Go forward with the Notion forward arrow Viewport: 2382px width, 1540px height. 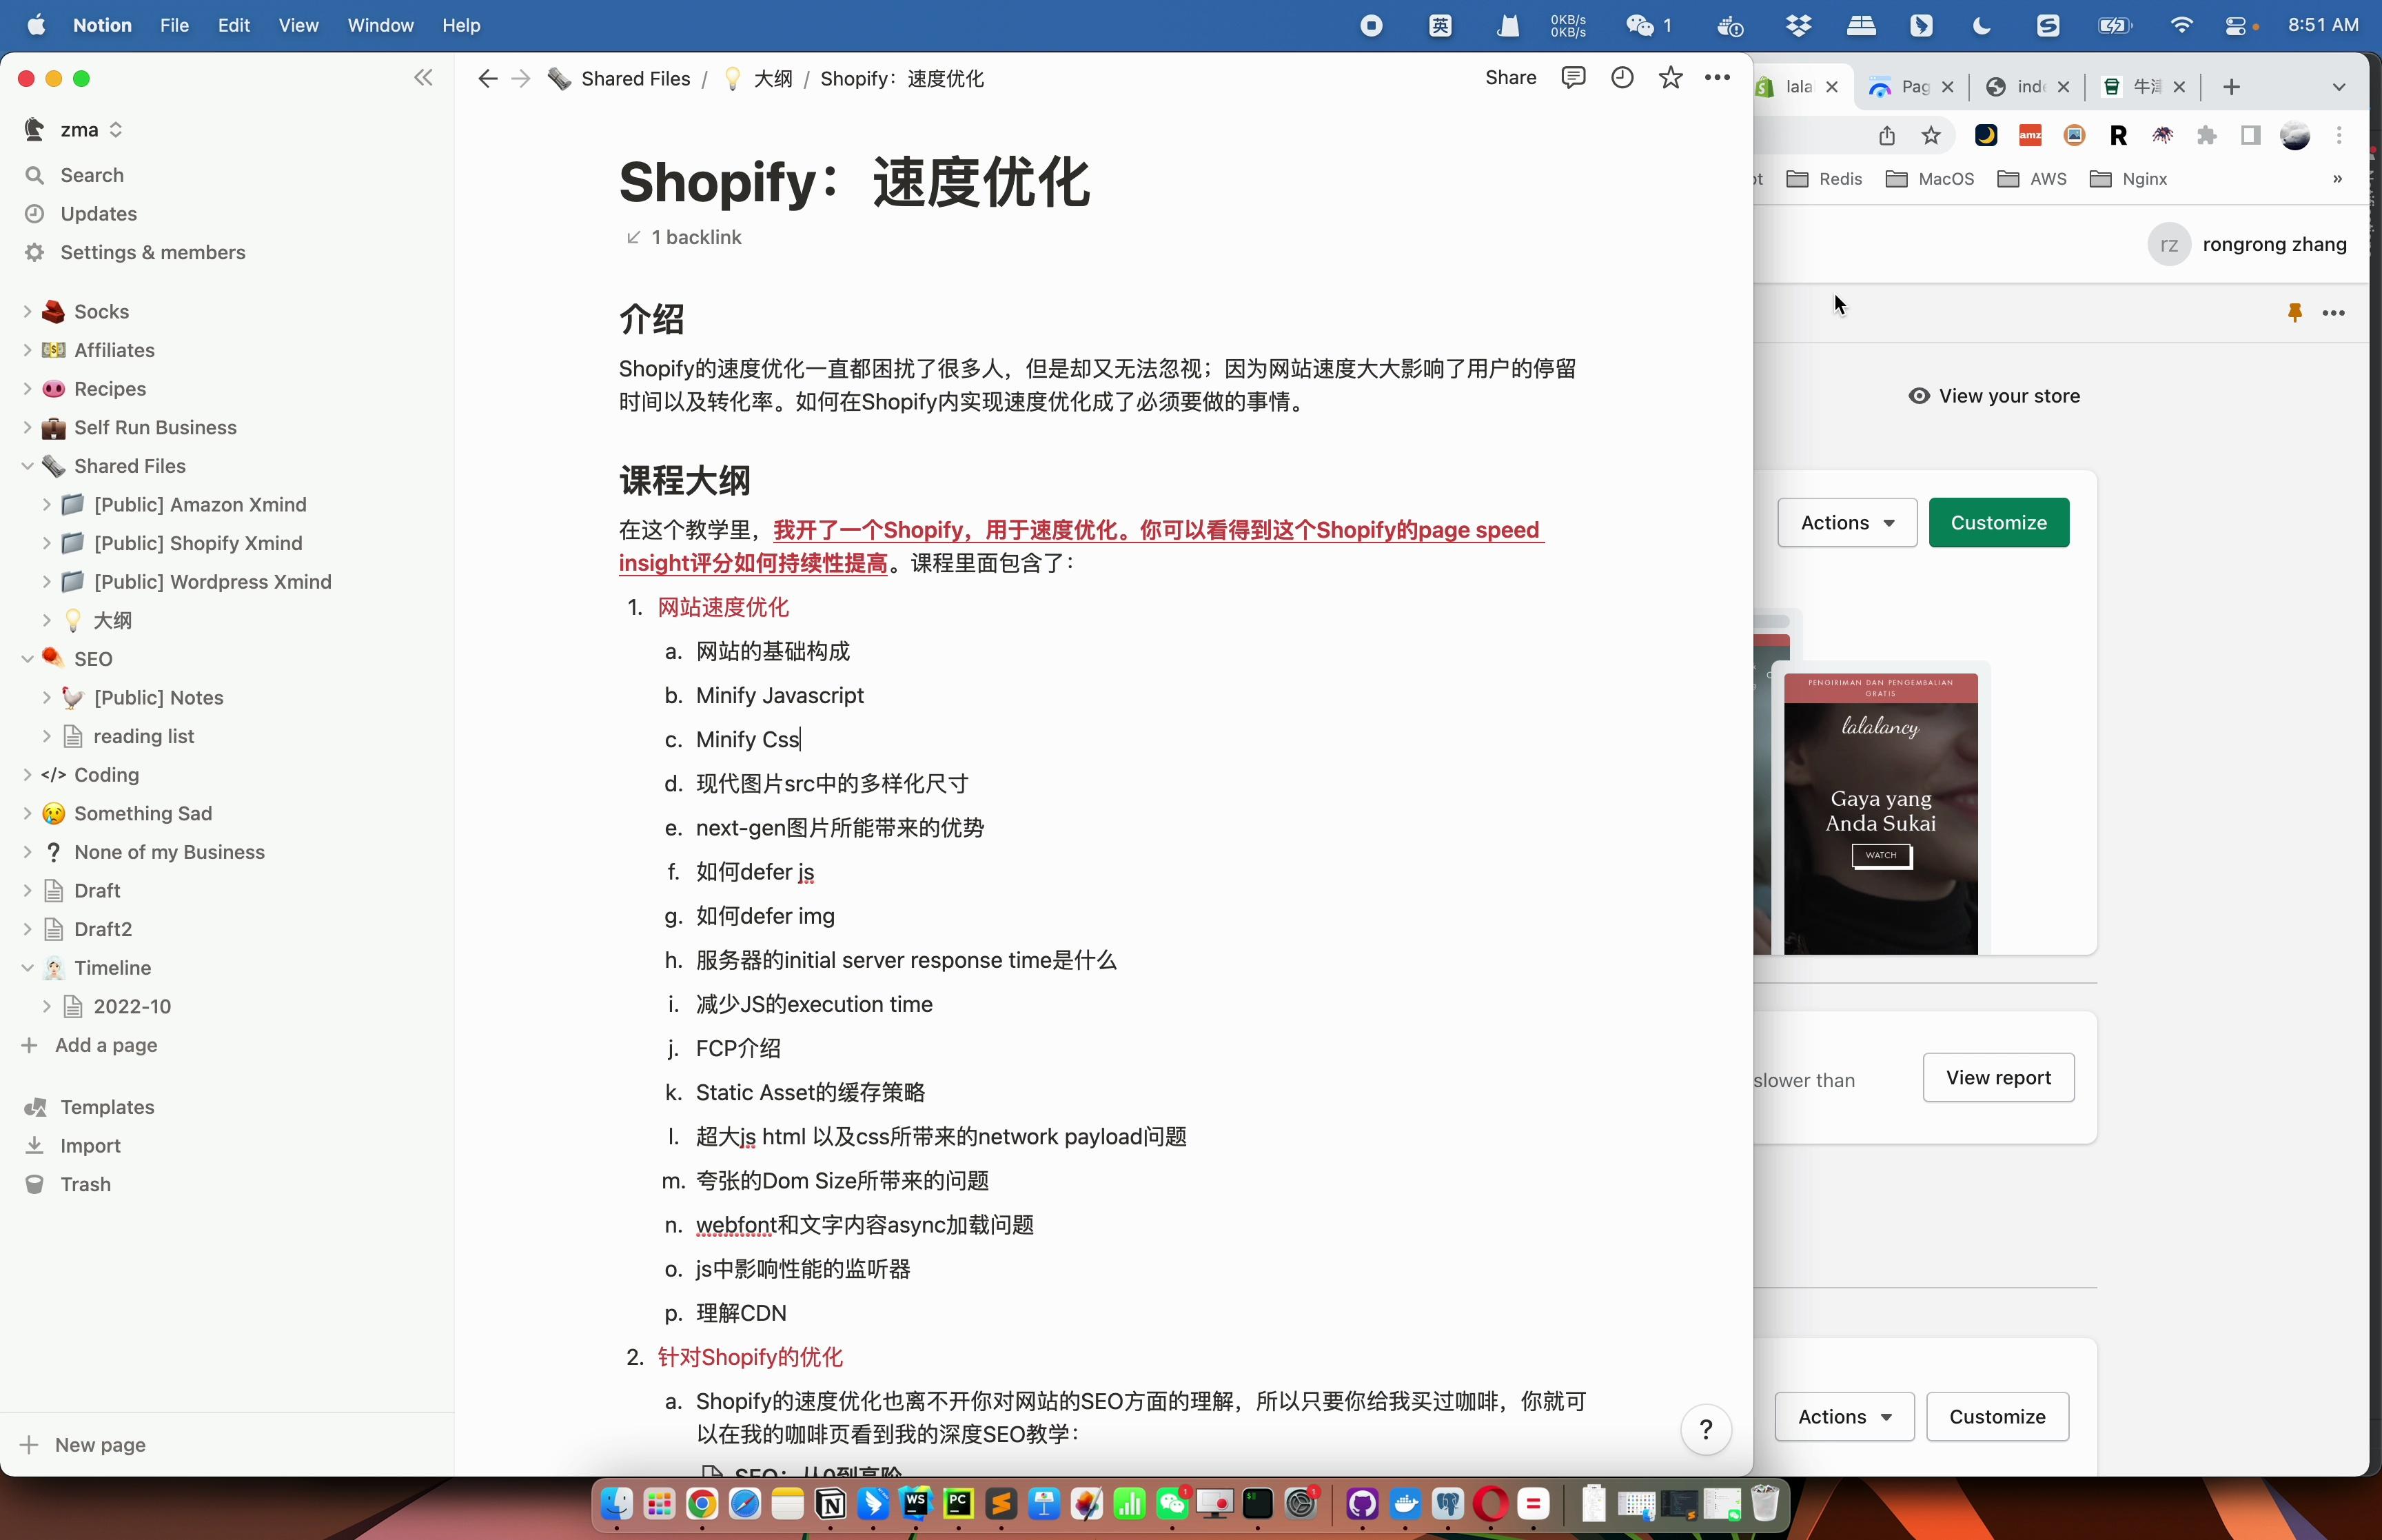[521, 79]
